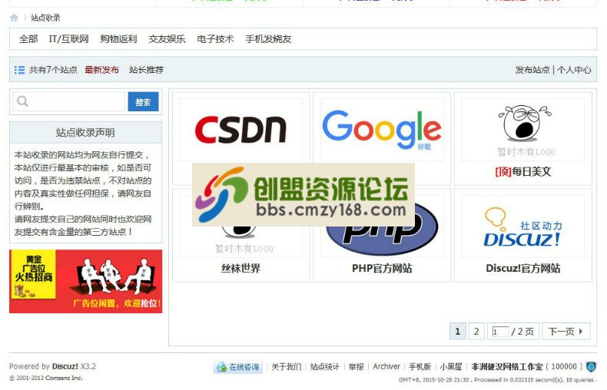Select the 购物返利 category tab
Image resolution: width=607 pixels, height=390 pixels.
click(118, 39)
